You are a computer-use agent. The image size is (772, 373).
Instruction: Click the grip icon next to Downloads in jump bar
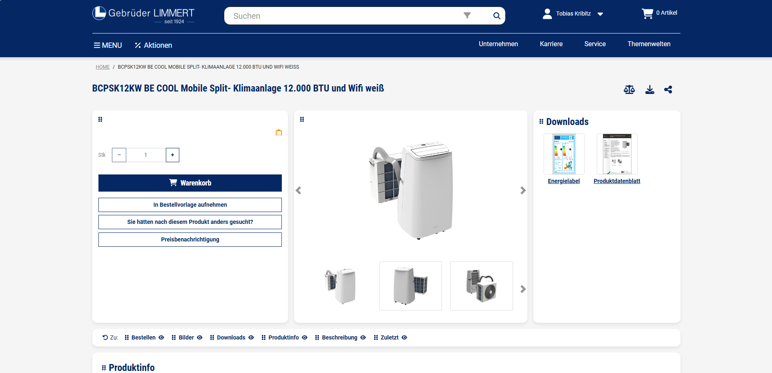(212, 337)
